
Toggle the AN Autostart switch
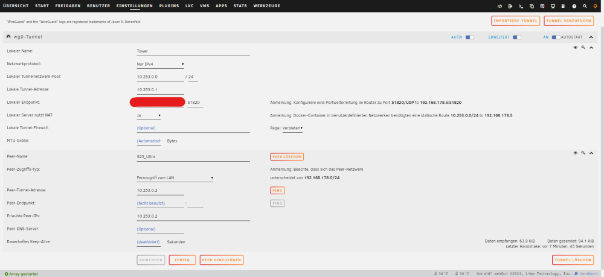(556, 37)
